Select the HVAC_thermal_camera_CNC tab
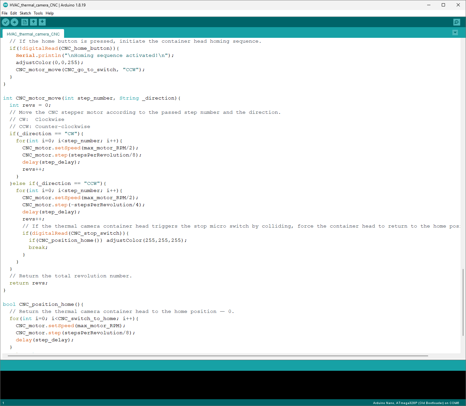 tap(33, 34)
